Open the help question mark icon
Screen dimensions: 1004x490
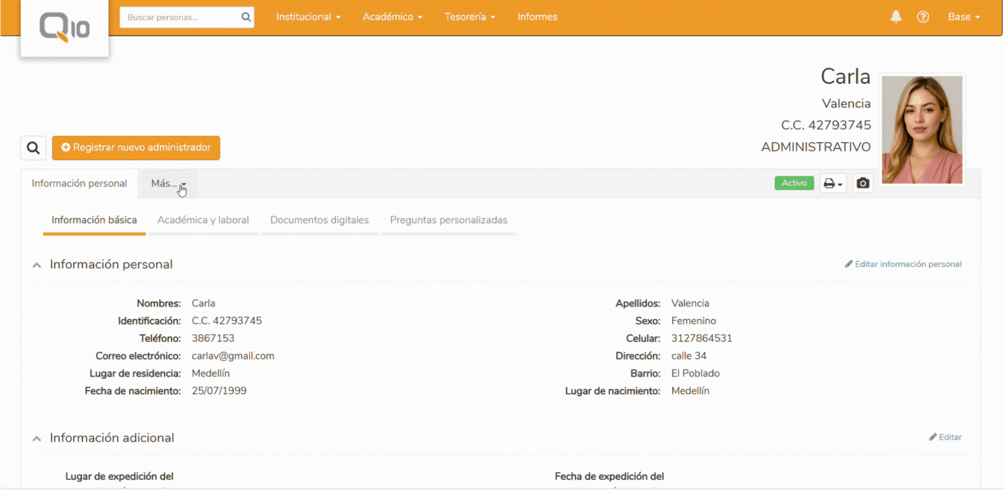923,17
